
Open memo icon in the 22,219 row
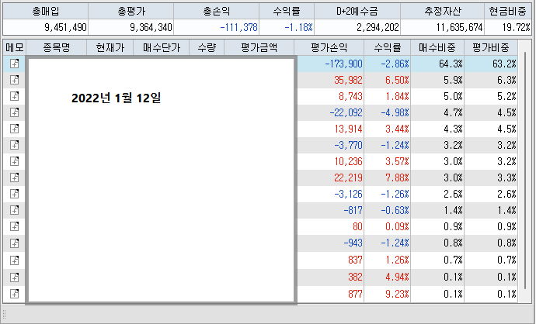point(14,178)
